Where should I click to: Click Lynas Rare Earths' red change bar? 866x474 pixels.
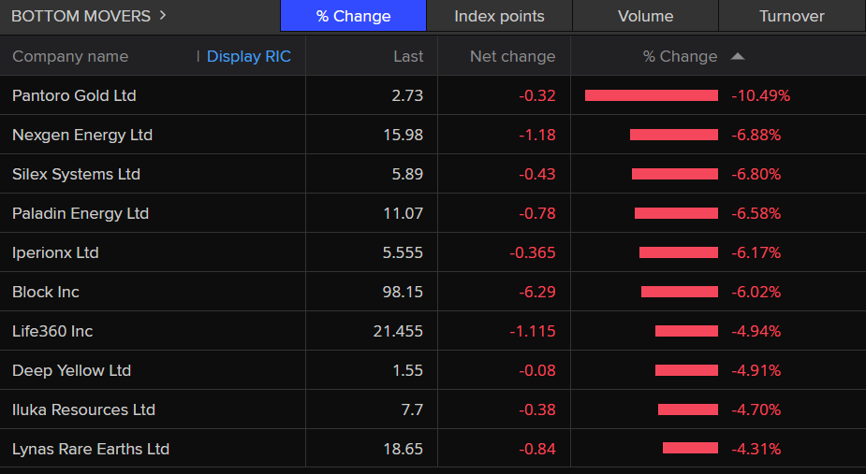pos(690,449)
